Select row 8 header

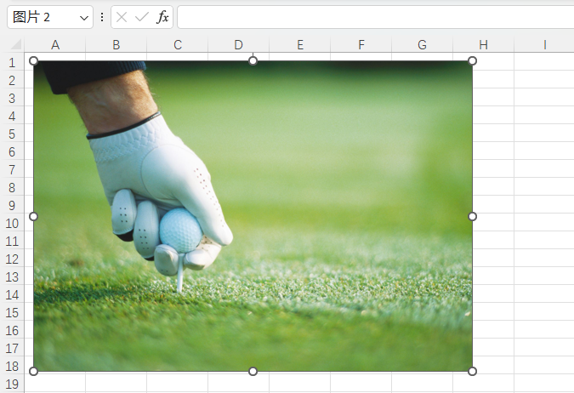click(x=12, y=187)
